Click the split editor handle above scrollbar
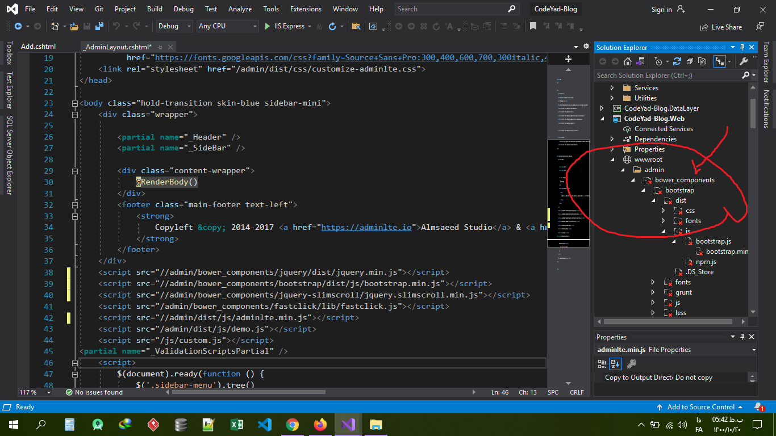The width and height of the screenshot is (776, 436). (568, 58)
